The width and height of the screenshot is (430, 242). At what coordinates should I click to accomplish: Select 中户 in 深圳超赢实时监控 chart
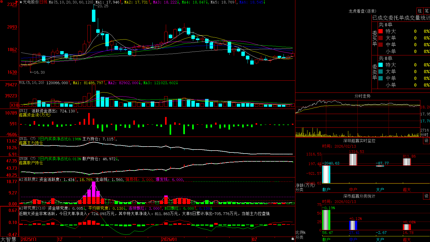click(x=353, y=190)
